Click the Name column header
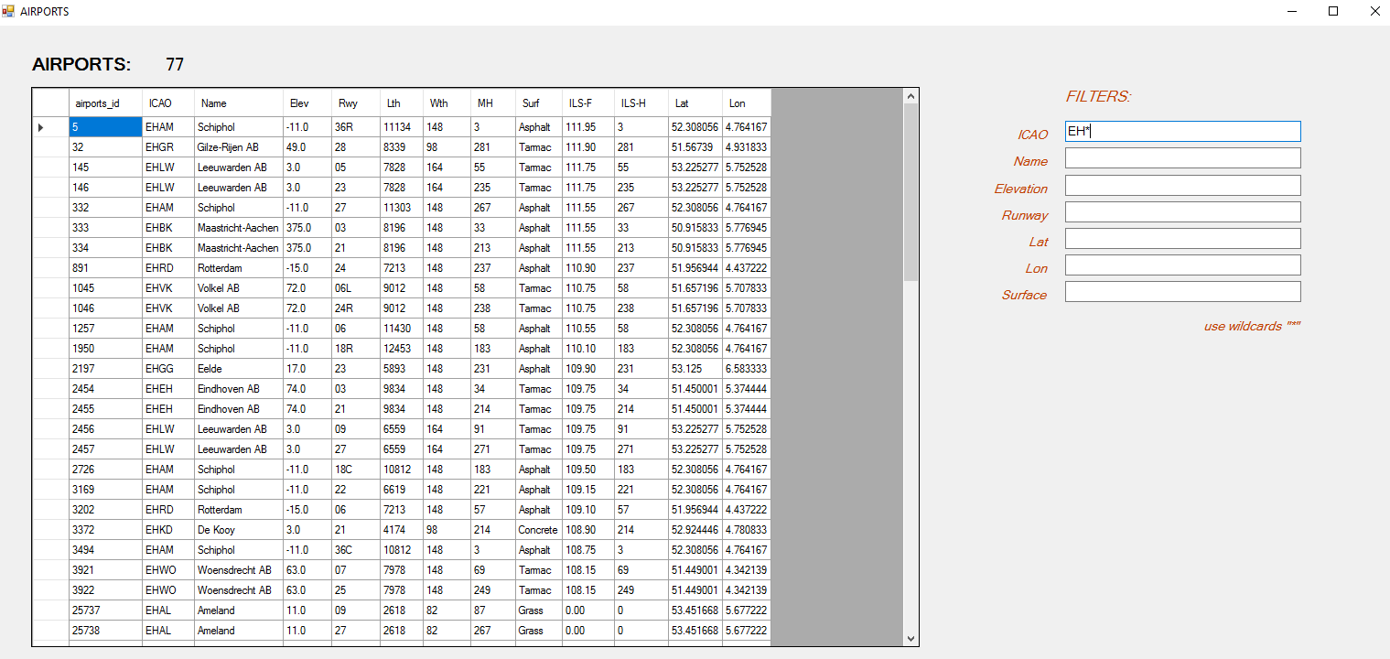Screen dimensions: 1390x659 [238, 103]
